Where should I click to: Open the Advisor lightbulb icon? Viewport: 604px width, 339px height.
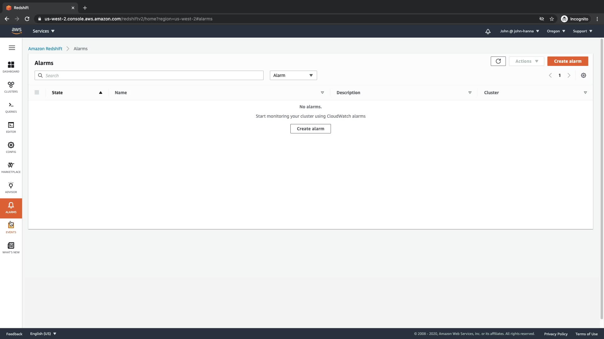(x=11, y=187)
